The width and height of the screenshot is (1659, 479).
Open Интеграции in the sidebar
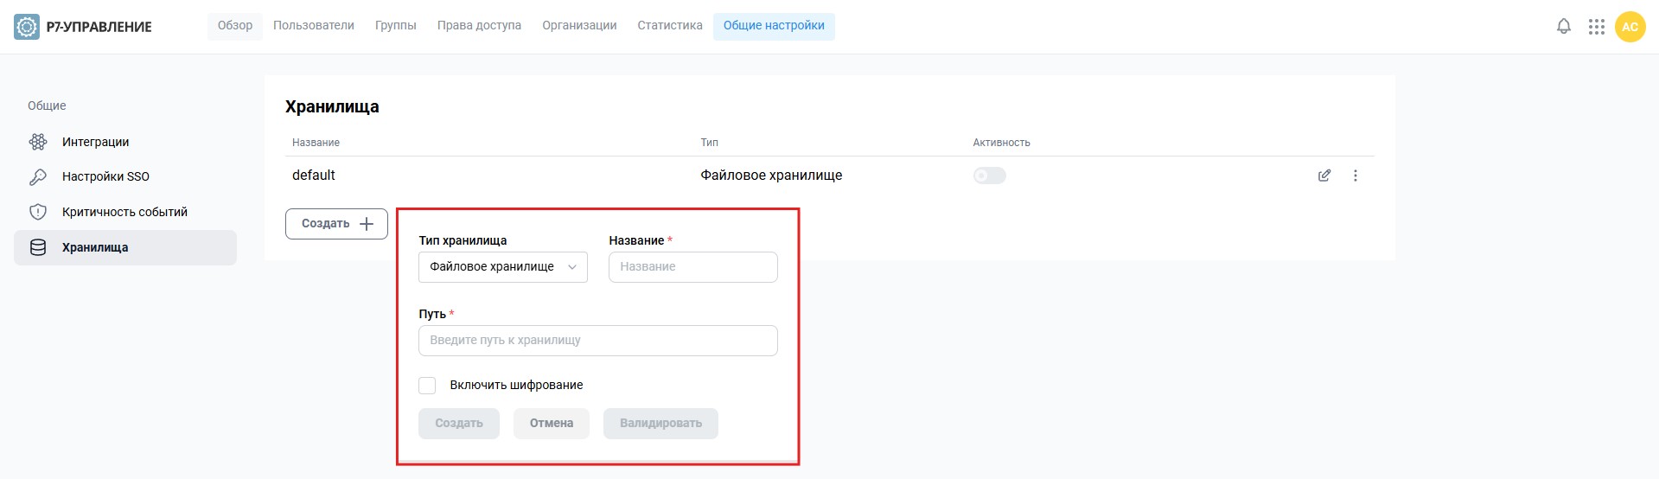point(125,142)
